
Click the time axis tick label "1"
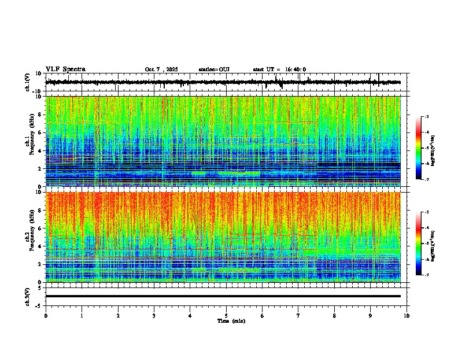coord(82,316)
